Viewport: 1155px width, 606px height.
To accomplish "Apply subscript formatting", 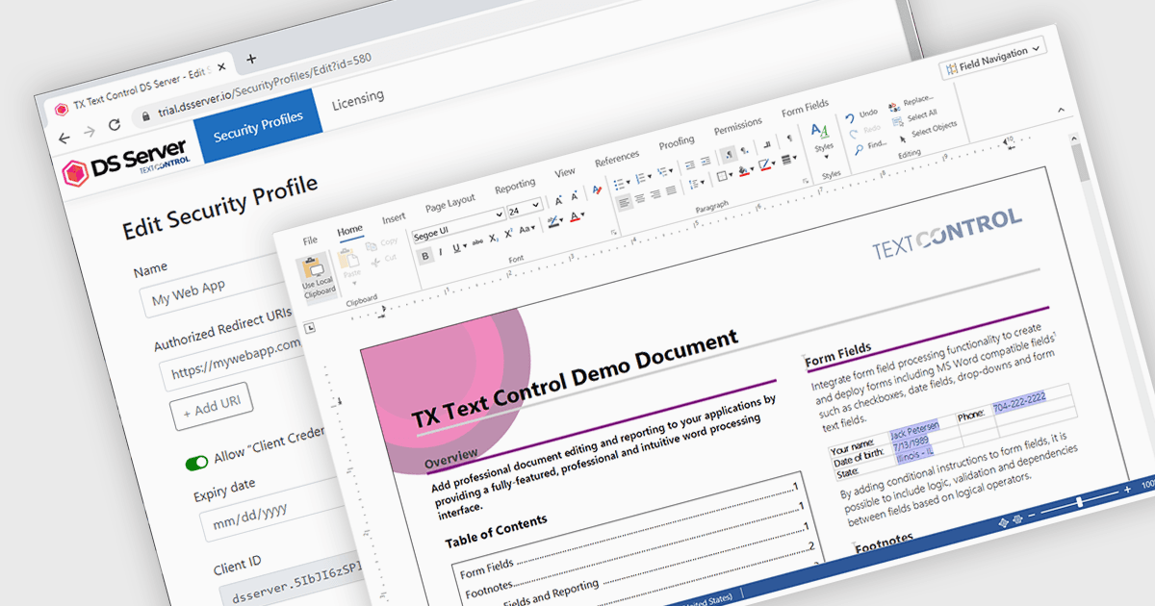I will [x=494, y=238].
